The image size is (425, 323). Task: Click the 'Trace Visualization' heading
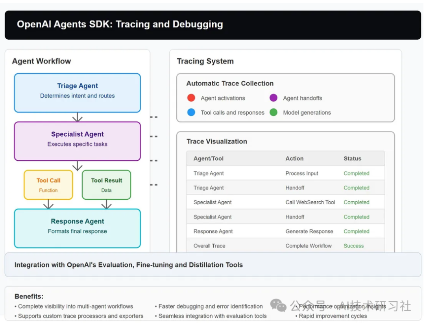[216, 141]
